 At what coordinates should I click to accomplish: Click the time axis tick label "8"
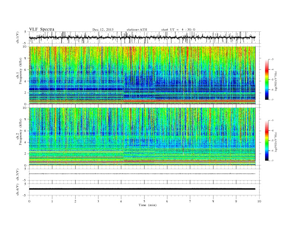[213, 201]
